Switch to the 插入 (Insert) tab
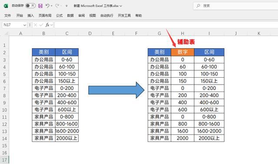This screenshot has width=278, height=164. [30, 16]
